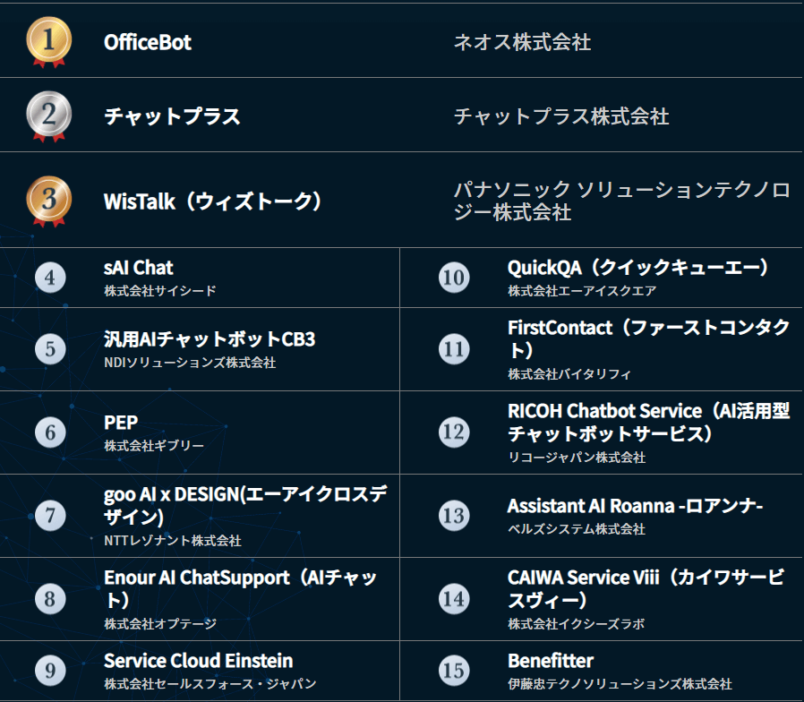This screenshot has height=702, width=804.
Task: Click the silver medal rank 2 icon
Action: [47, 116]
